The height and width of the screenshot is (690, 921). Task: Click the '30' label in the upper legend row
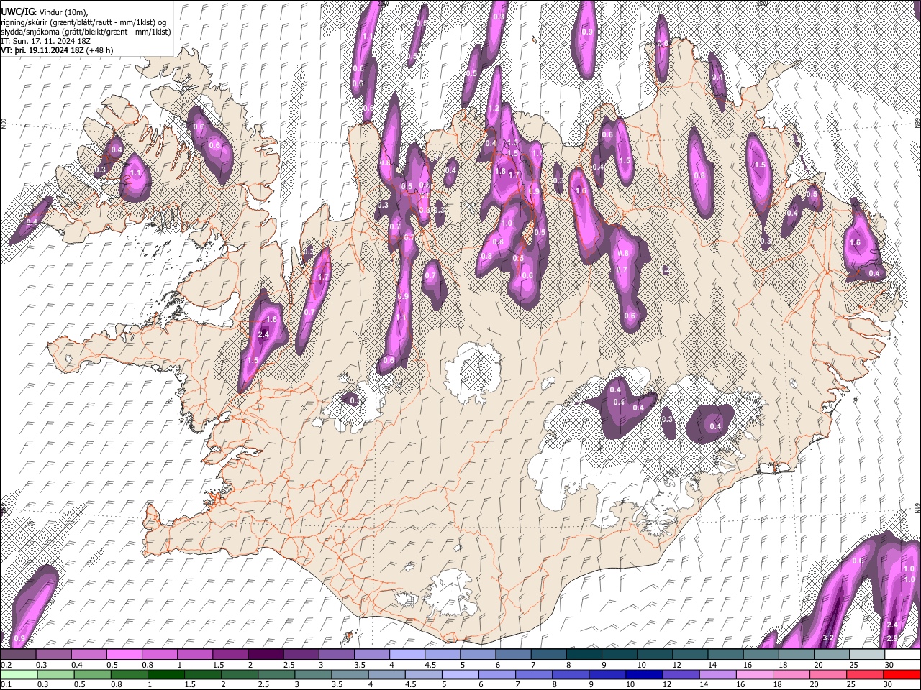tap(888, 665)
